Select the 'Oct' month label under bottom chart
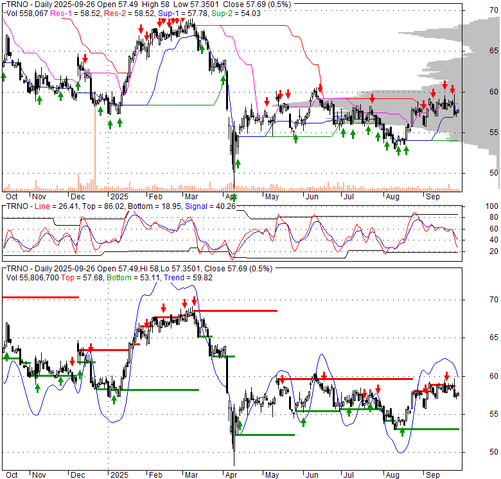This screenshot has height=479, width=501. point(12,475)
